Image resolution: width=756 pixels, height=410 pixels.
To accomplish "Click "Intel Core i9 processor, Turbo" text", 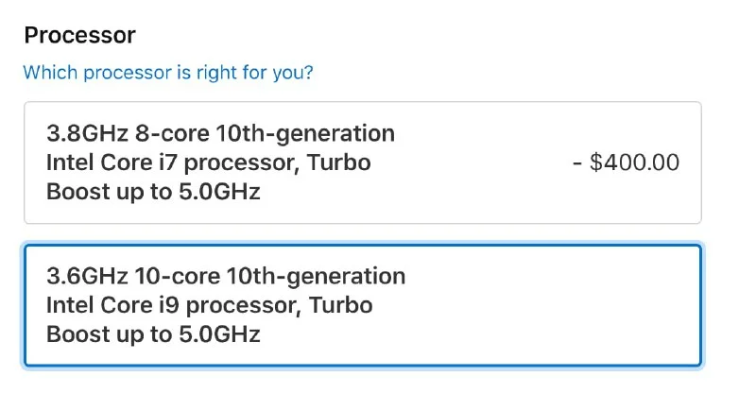I will point(209,306).
